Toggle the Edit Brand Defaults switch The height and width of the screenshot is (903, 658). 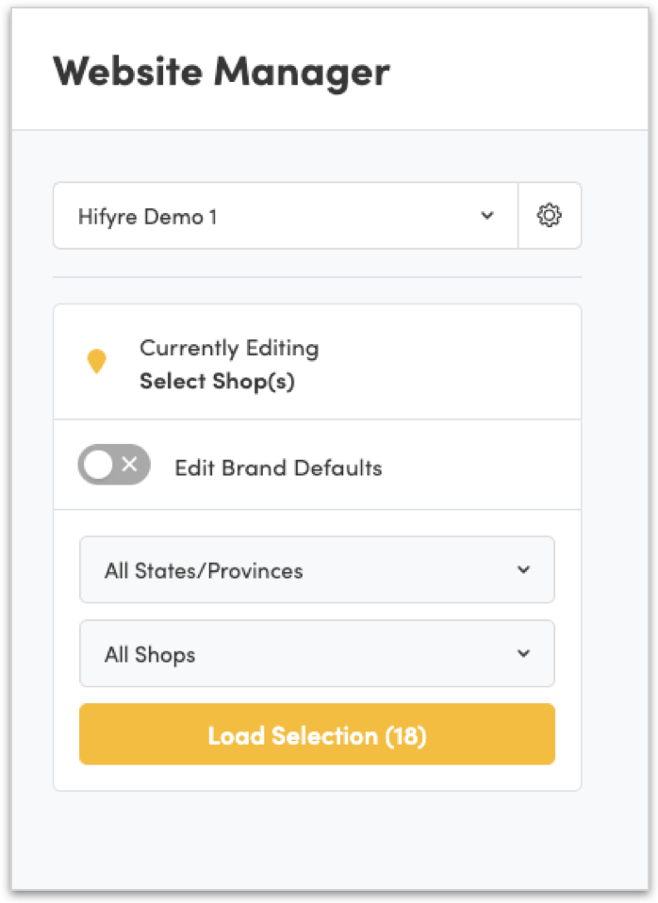[114, 465]
